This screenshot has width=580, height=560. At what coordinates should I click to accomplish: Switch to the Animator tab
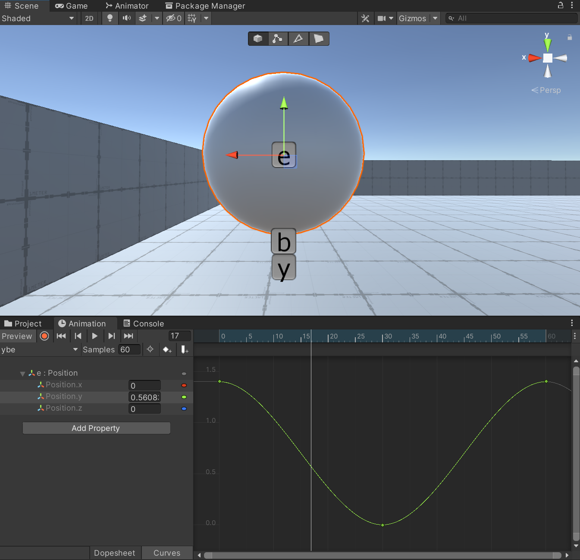coord(127,6)
